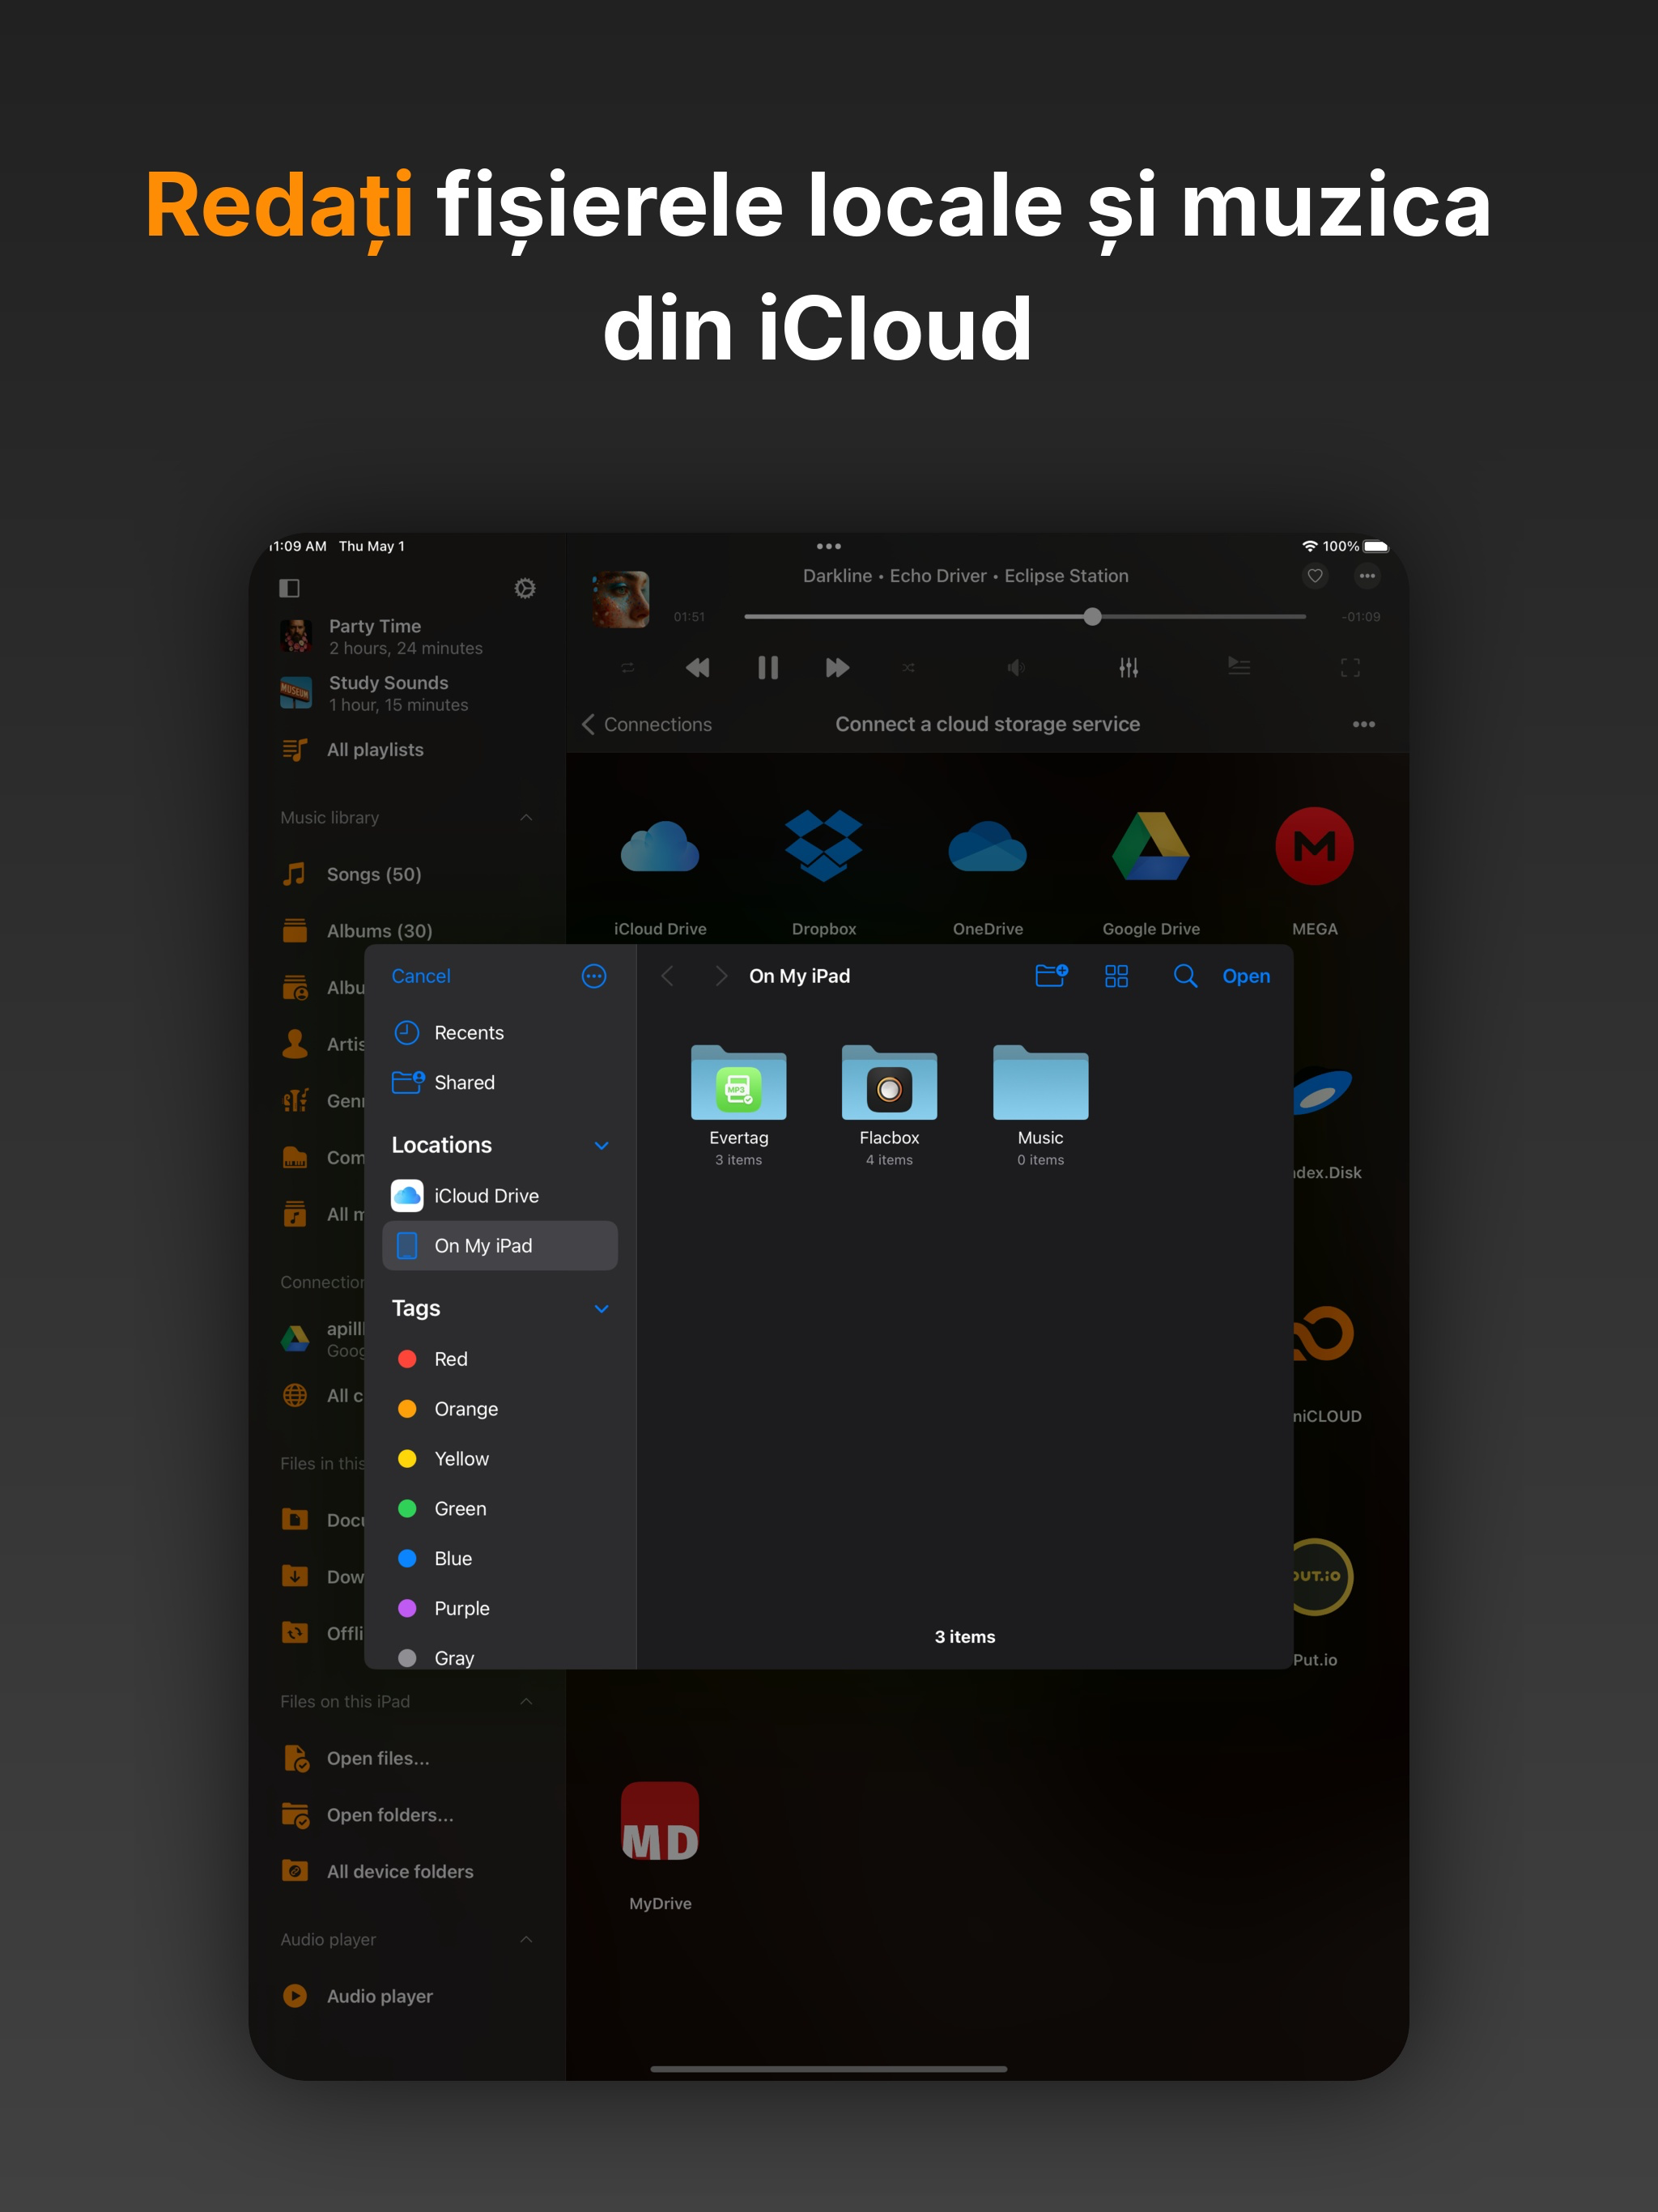Image resolution: width=1658 pixels, height=2212 pixels.
Task: Cancel the file picker
Action: click(421, 976)
